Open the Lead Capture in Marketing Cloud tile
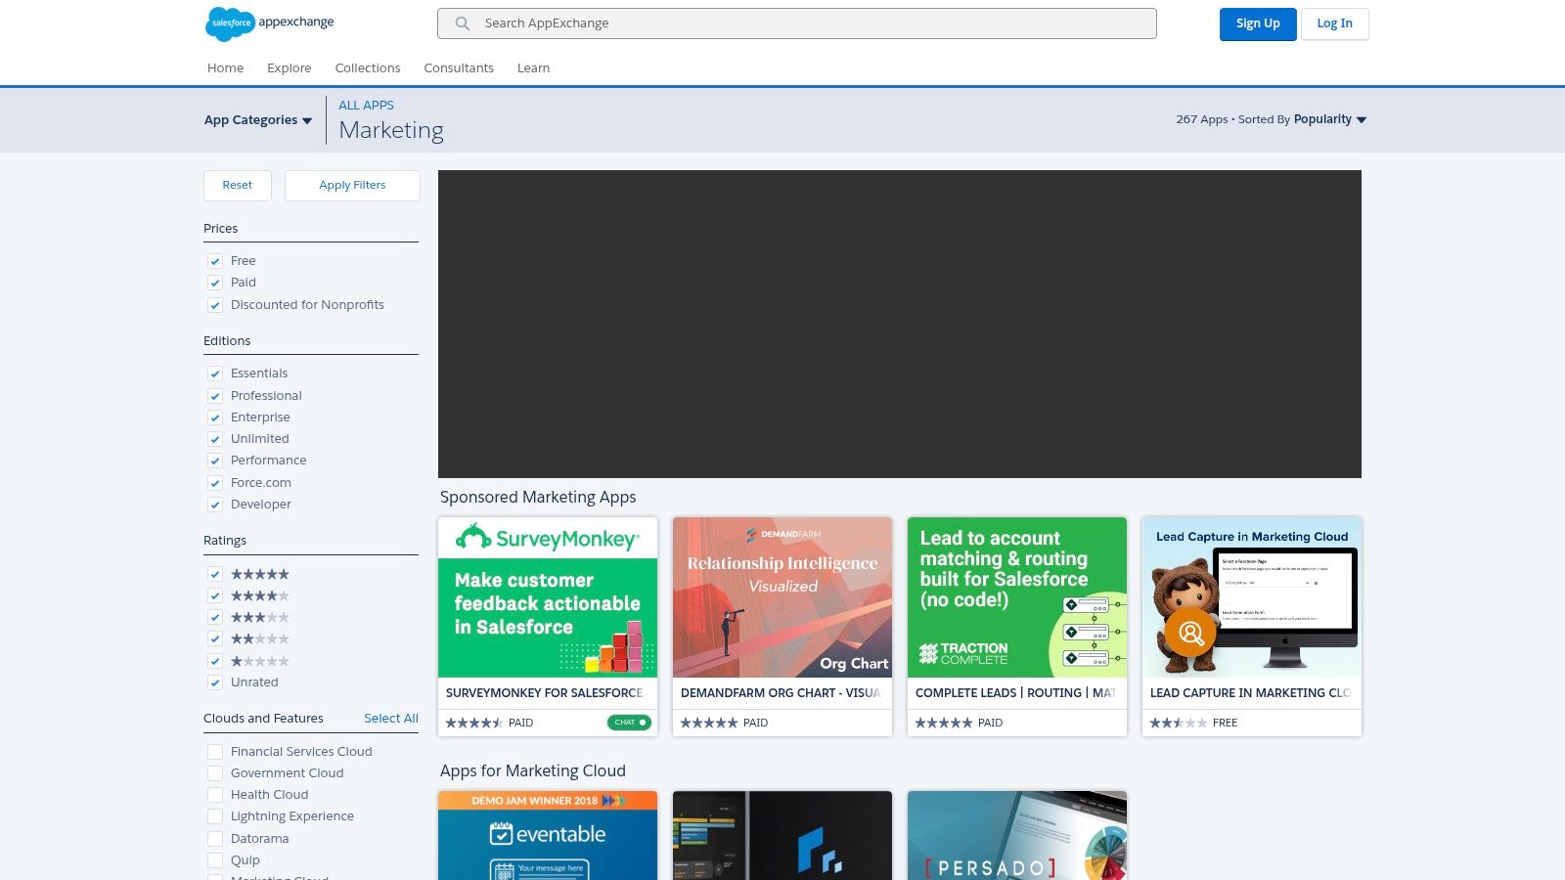Image resolution: width=1565 pixels, height=880 pixels. [1252, 627]
